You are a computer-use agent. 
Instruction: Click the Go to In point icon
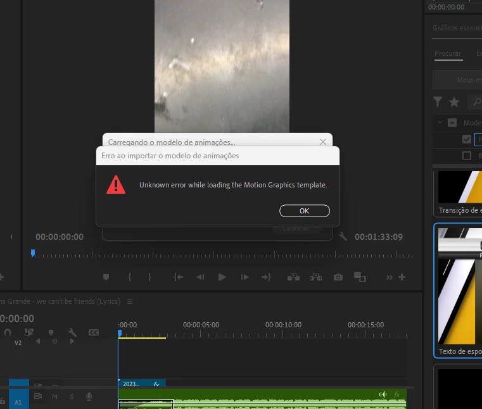178,277
